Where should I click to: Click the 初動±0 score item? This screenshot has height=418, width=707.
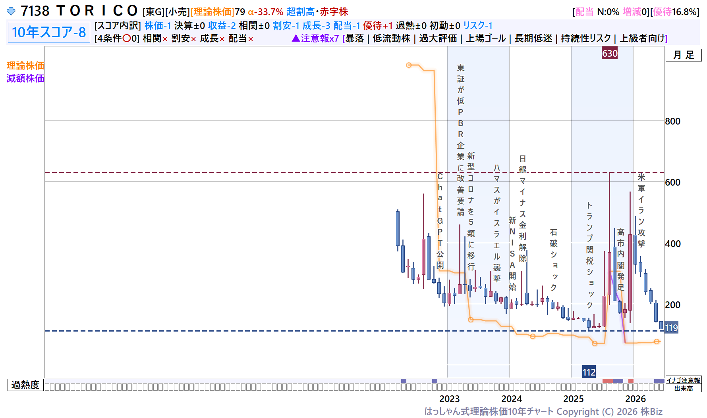[x=445, y=26]
